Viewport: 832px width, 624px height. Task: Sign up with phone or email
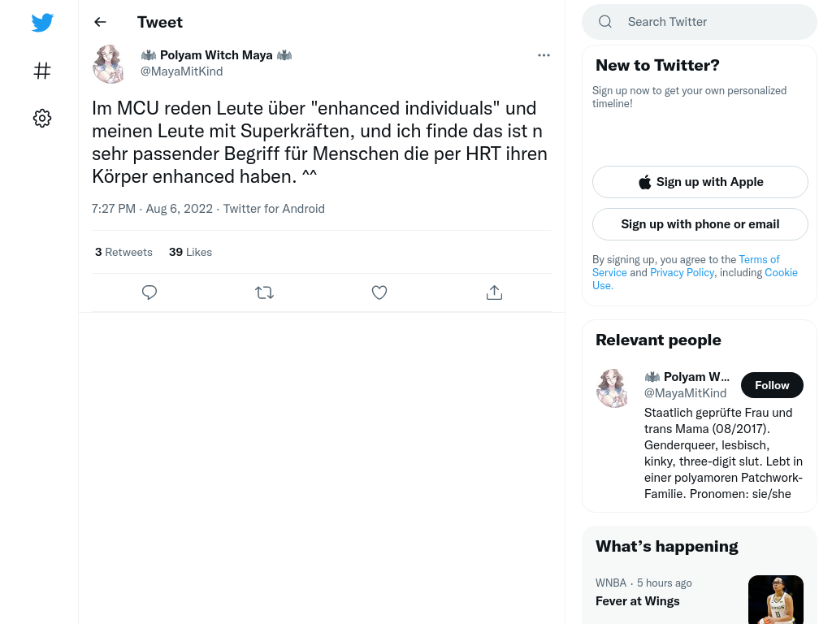point(700,224)
